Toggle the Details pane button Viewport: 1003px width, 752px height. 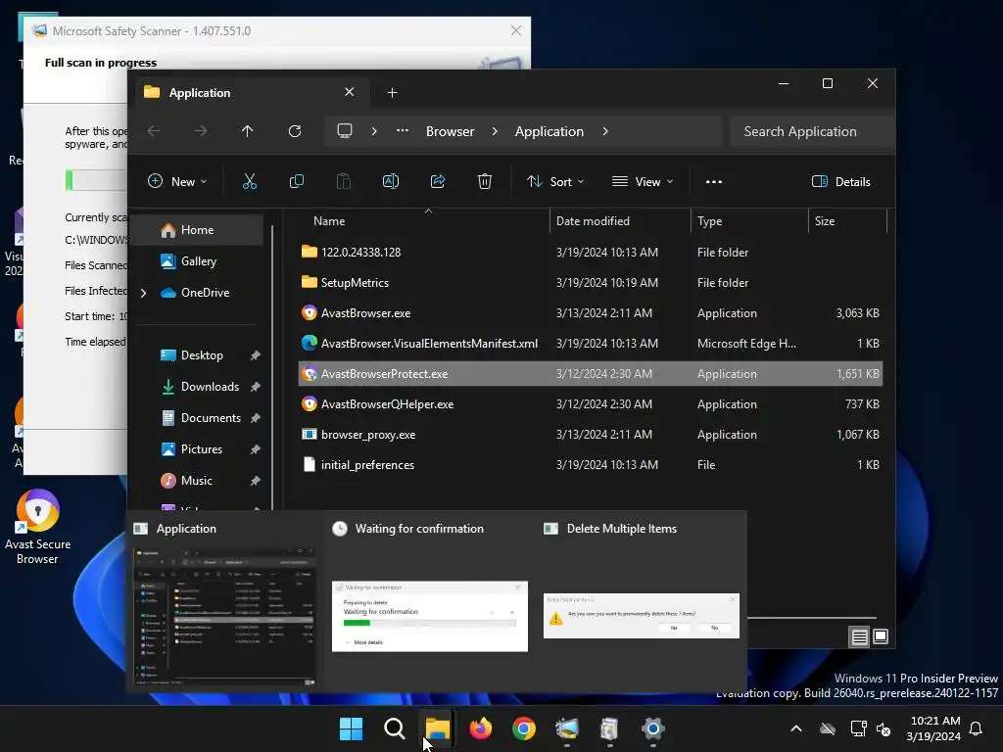841,181
